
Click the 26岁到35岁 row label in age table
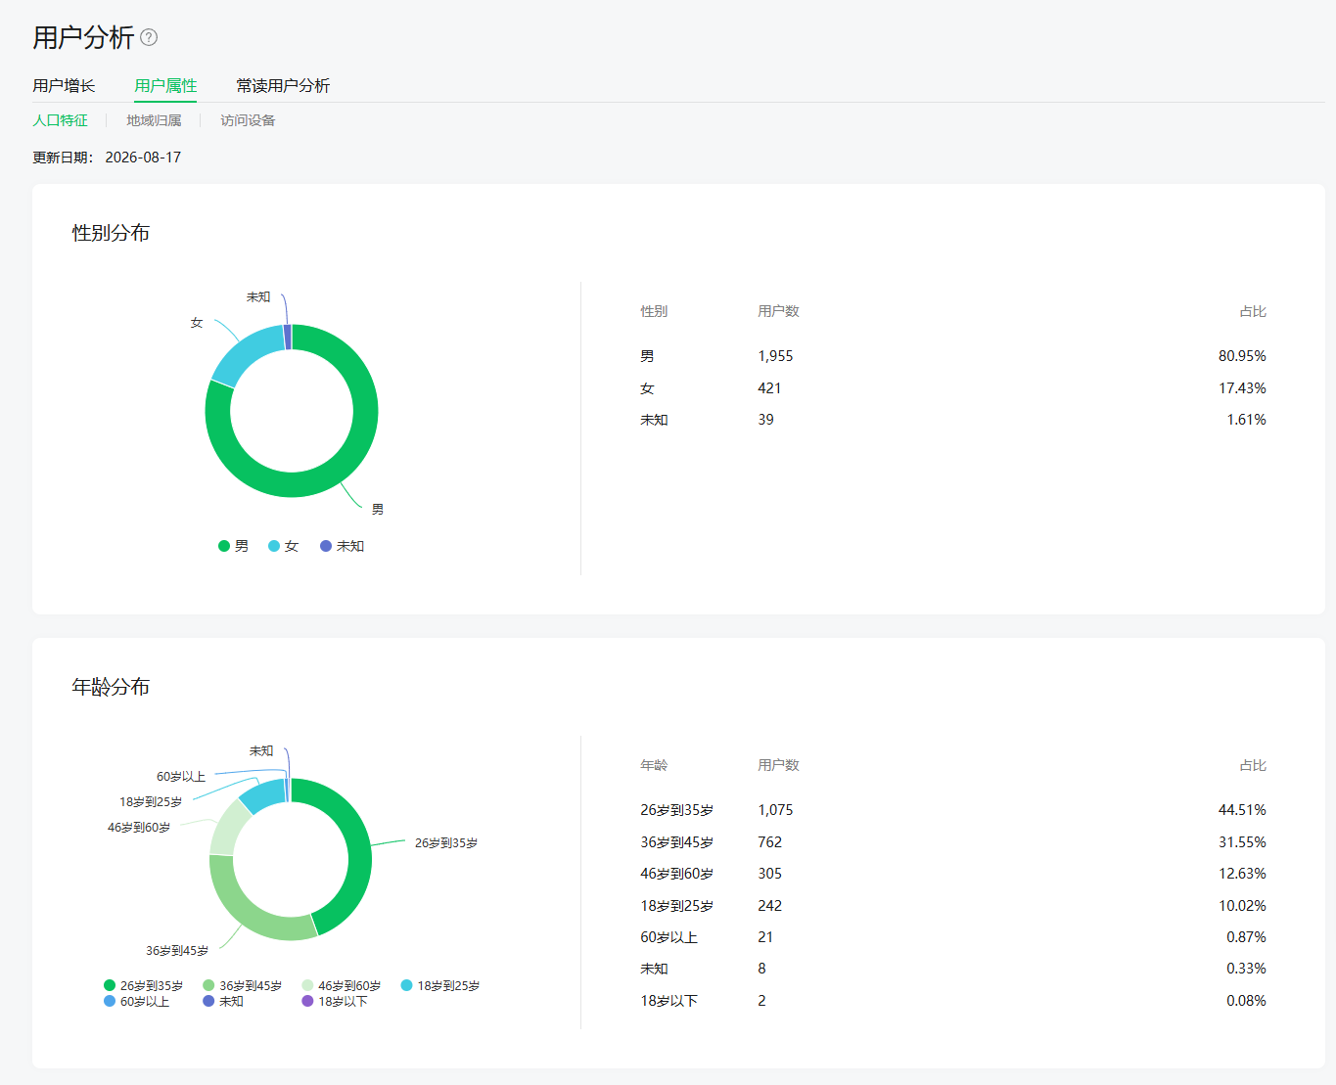(x=676, y=810)
